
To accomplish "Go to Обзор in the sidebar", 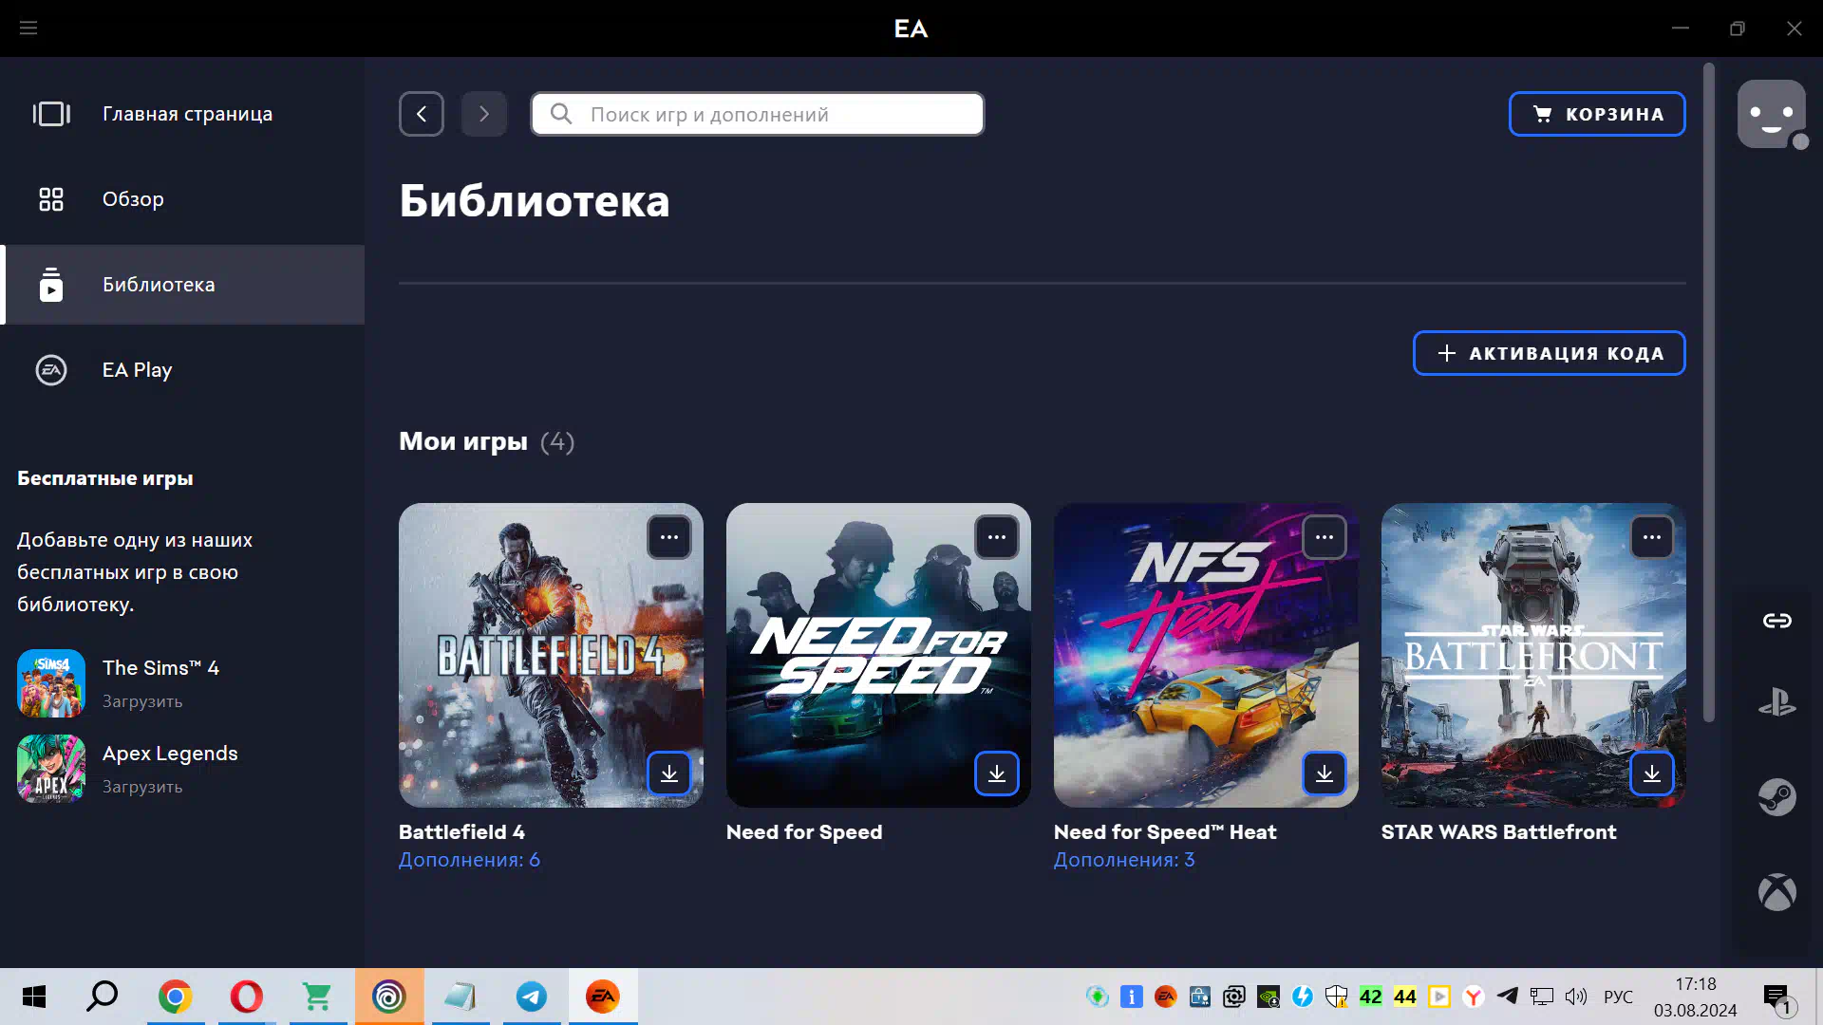I will (133, 199).
